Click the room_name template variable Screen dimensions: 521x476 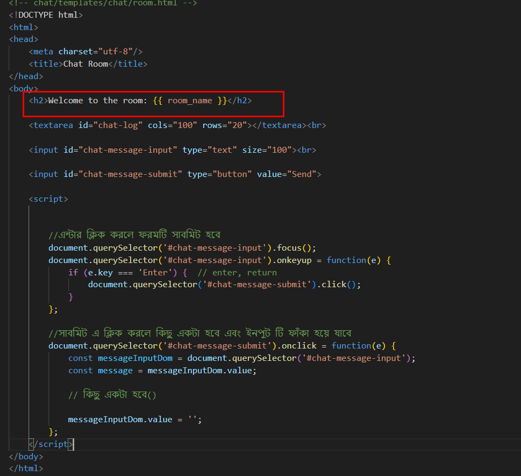pyautogui.click(x=190, y=101)
